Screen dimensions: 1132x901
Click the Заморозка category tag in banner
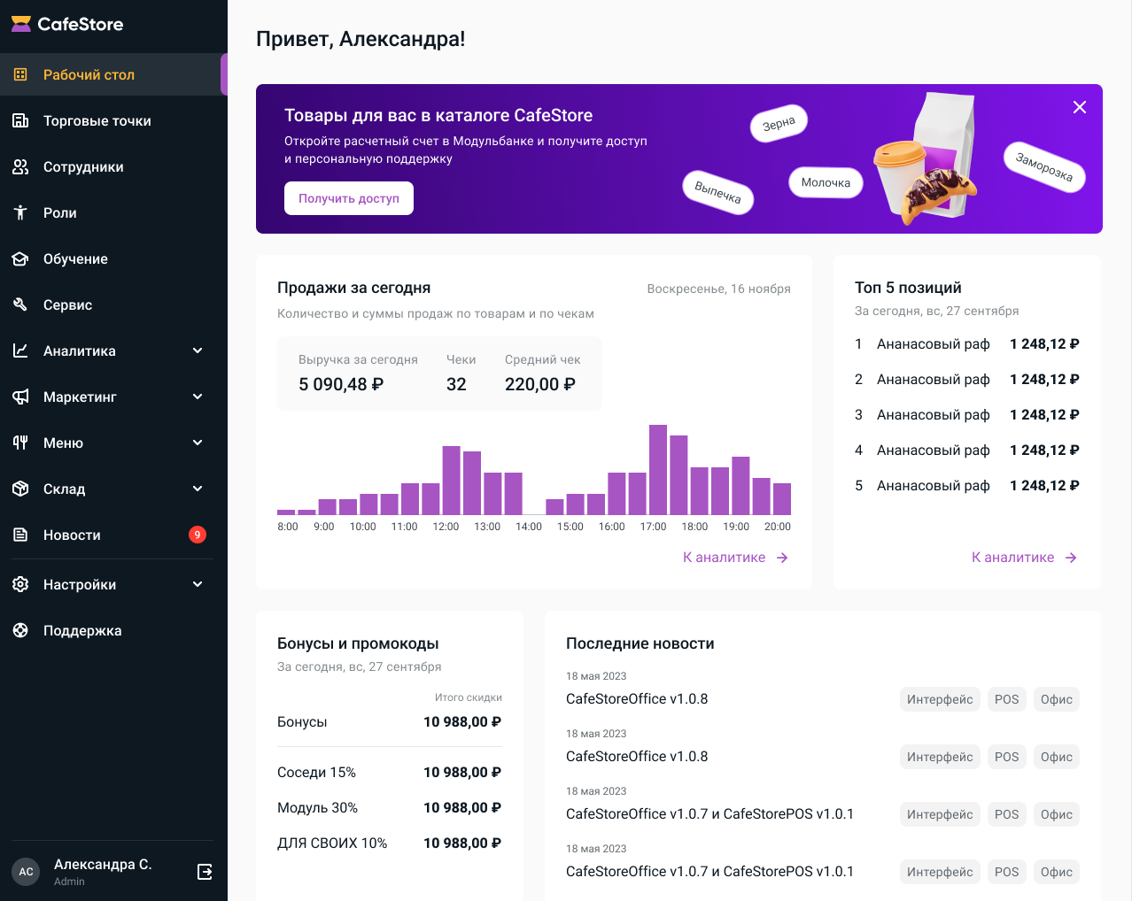pos(1044,167)
